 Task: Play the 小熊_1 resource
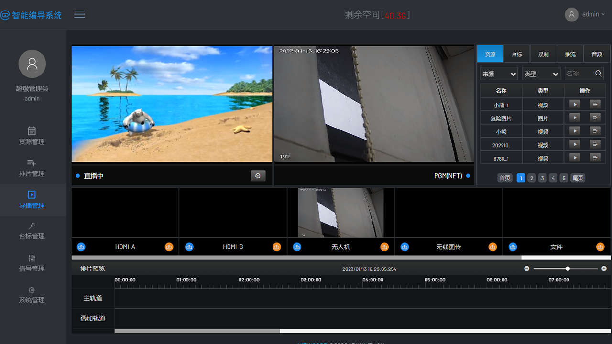(575, 104)
